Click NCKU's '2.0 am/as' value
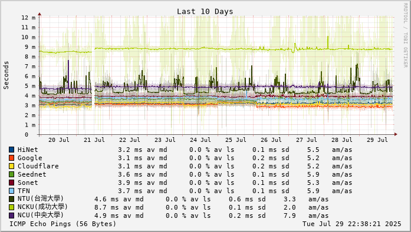 click(306, 207)
